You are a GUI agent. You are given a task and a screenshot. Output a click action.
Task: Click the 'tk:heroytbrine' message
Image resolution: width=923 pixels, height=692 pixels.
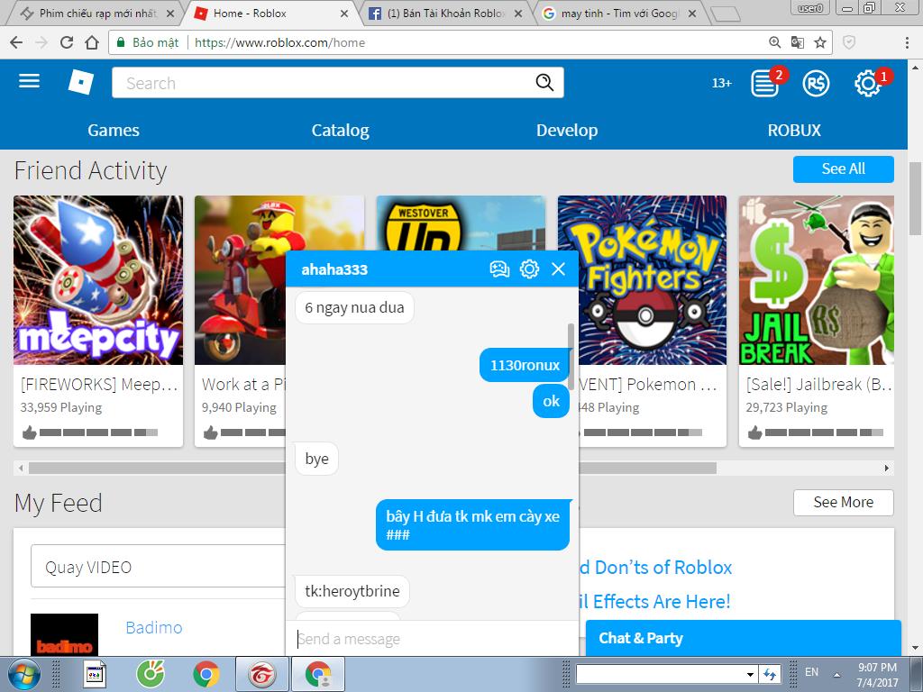[x=352, y=591]
